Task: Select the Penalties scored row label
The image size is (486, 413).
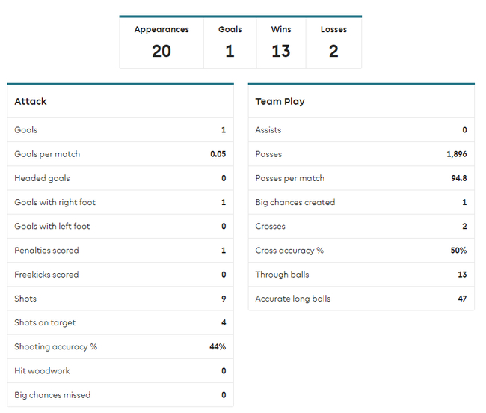Action: point(46,251)
